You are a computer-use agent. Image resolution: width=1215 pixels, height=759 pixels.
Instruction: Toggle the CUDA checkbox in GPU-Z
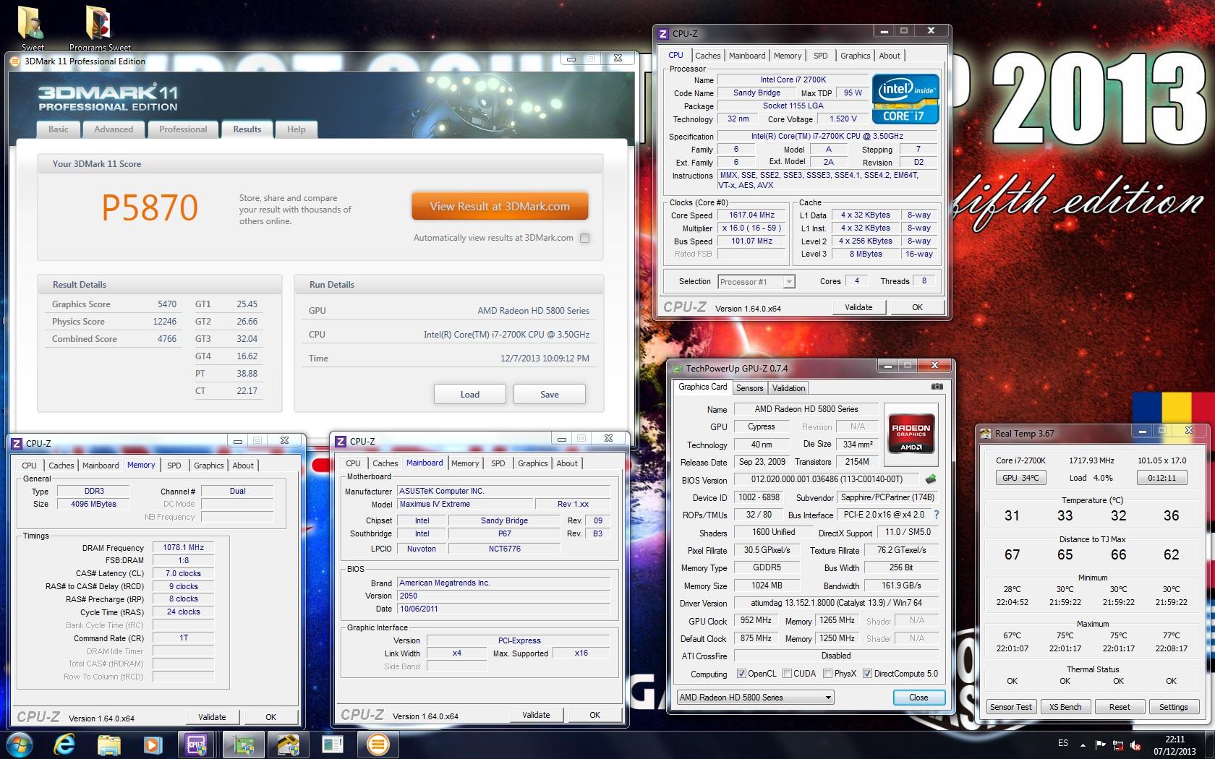tap(787, 674)
